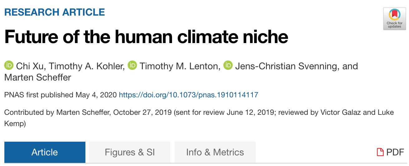Click author name Timothy A. Kohler

(x=86, y=66)
